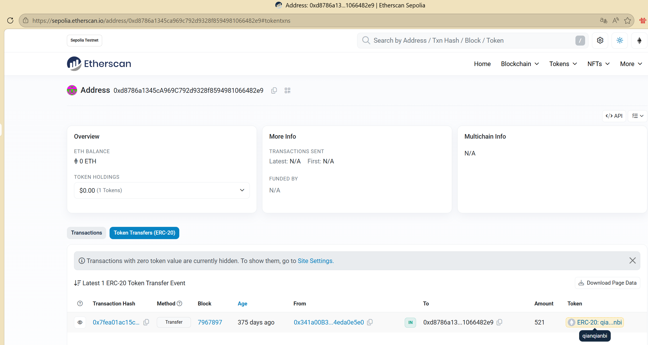The width and height of the screenshot is (648, 345).
Task: Copy the transaction hash 0x7fea01ac15c
Action: point(146,322)
